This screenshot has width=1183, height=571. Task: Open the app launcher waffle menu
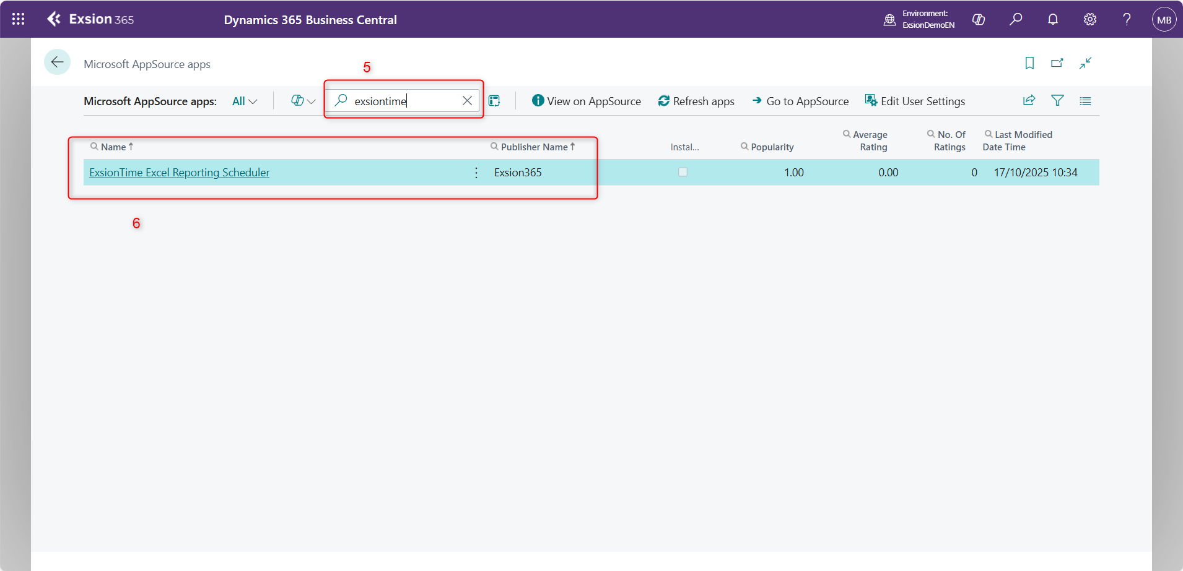[x=19, y=19]
